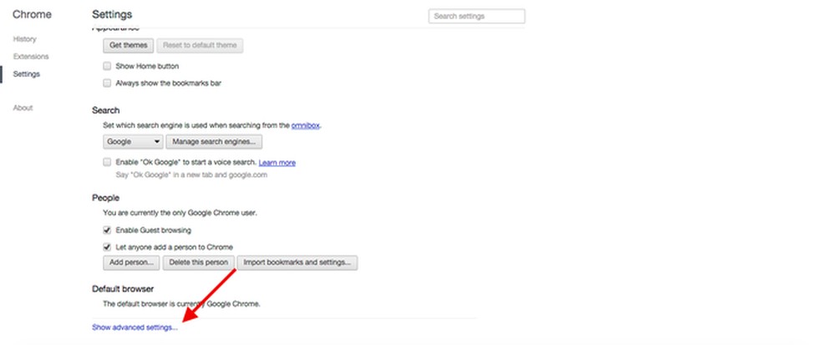Click Manage search engines button
822x345 pixels.
(215, 142)
